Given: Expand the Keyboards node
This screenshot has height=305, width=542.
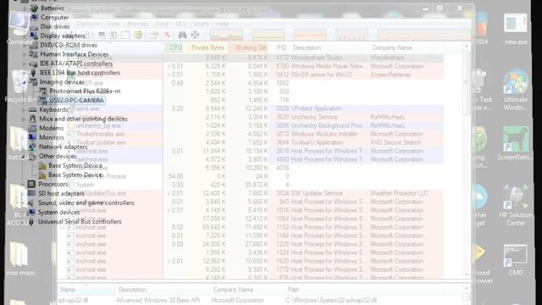Looking at the screenshot, I should [x=24, y=110].
